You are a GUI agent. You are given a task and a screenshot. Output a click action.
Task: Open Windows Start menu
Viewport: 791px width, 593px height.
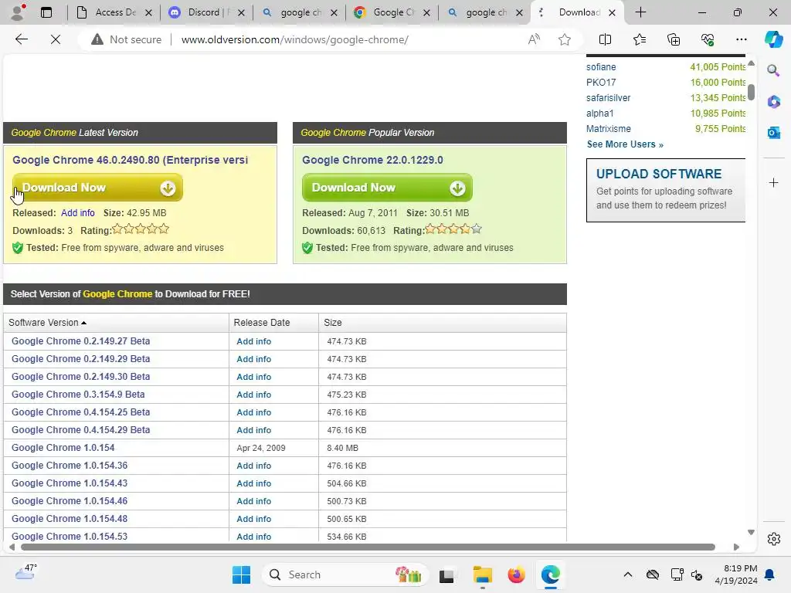tap(241, 574)
